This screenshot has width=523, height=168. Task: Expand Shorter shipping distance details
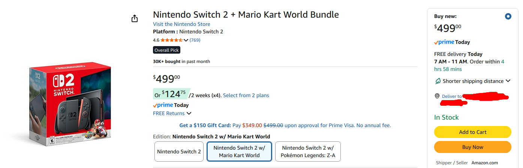coord(508,81)
